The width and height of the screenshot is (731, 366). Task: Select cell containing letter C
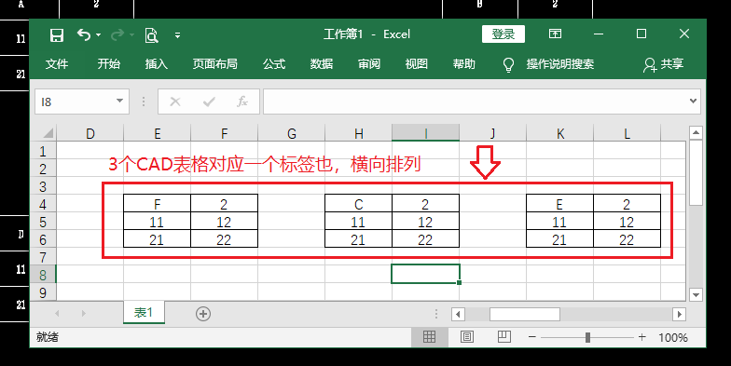tap(358, 203)
